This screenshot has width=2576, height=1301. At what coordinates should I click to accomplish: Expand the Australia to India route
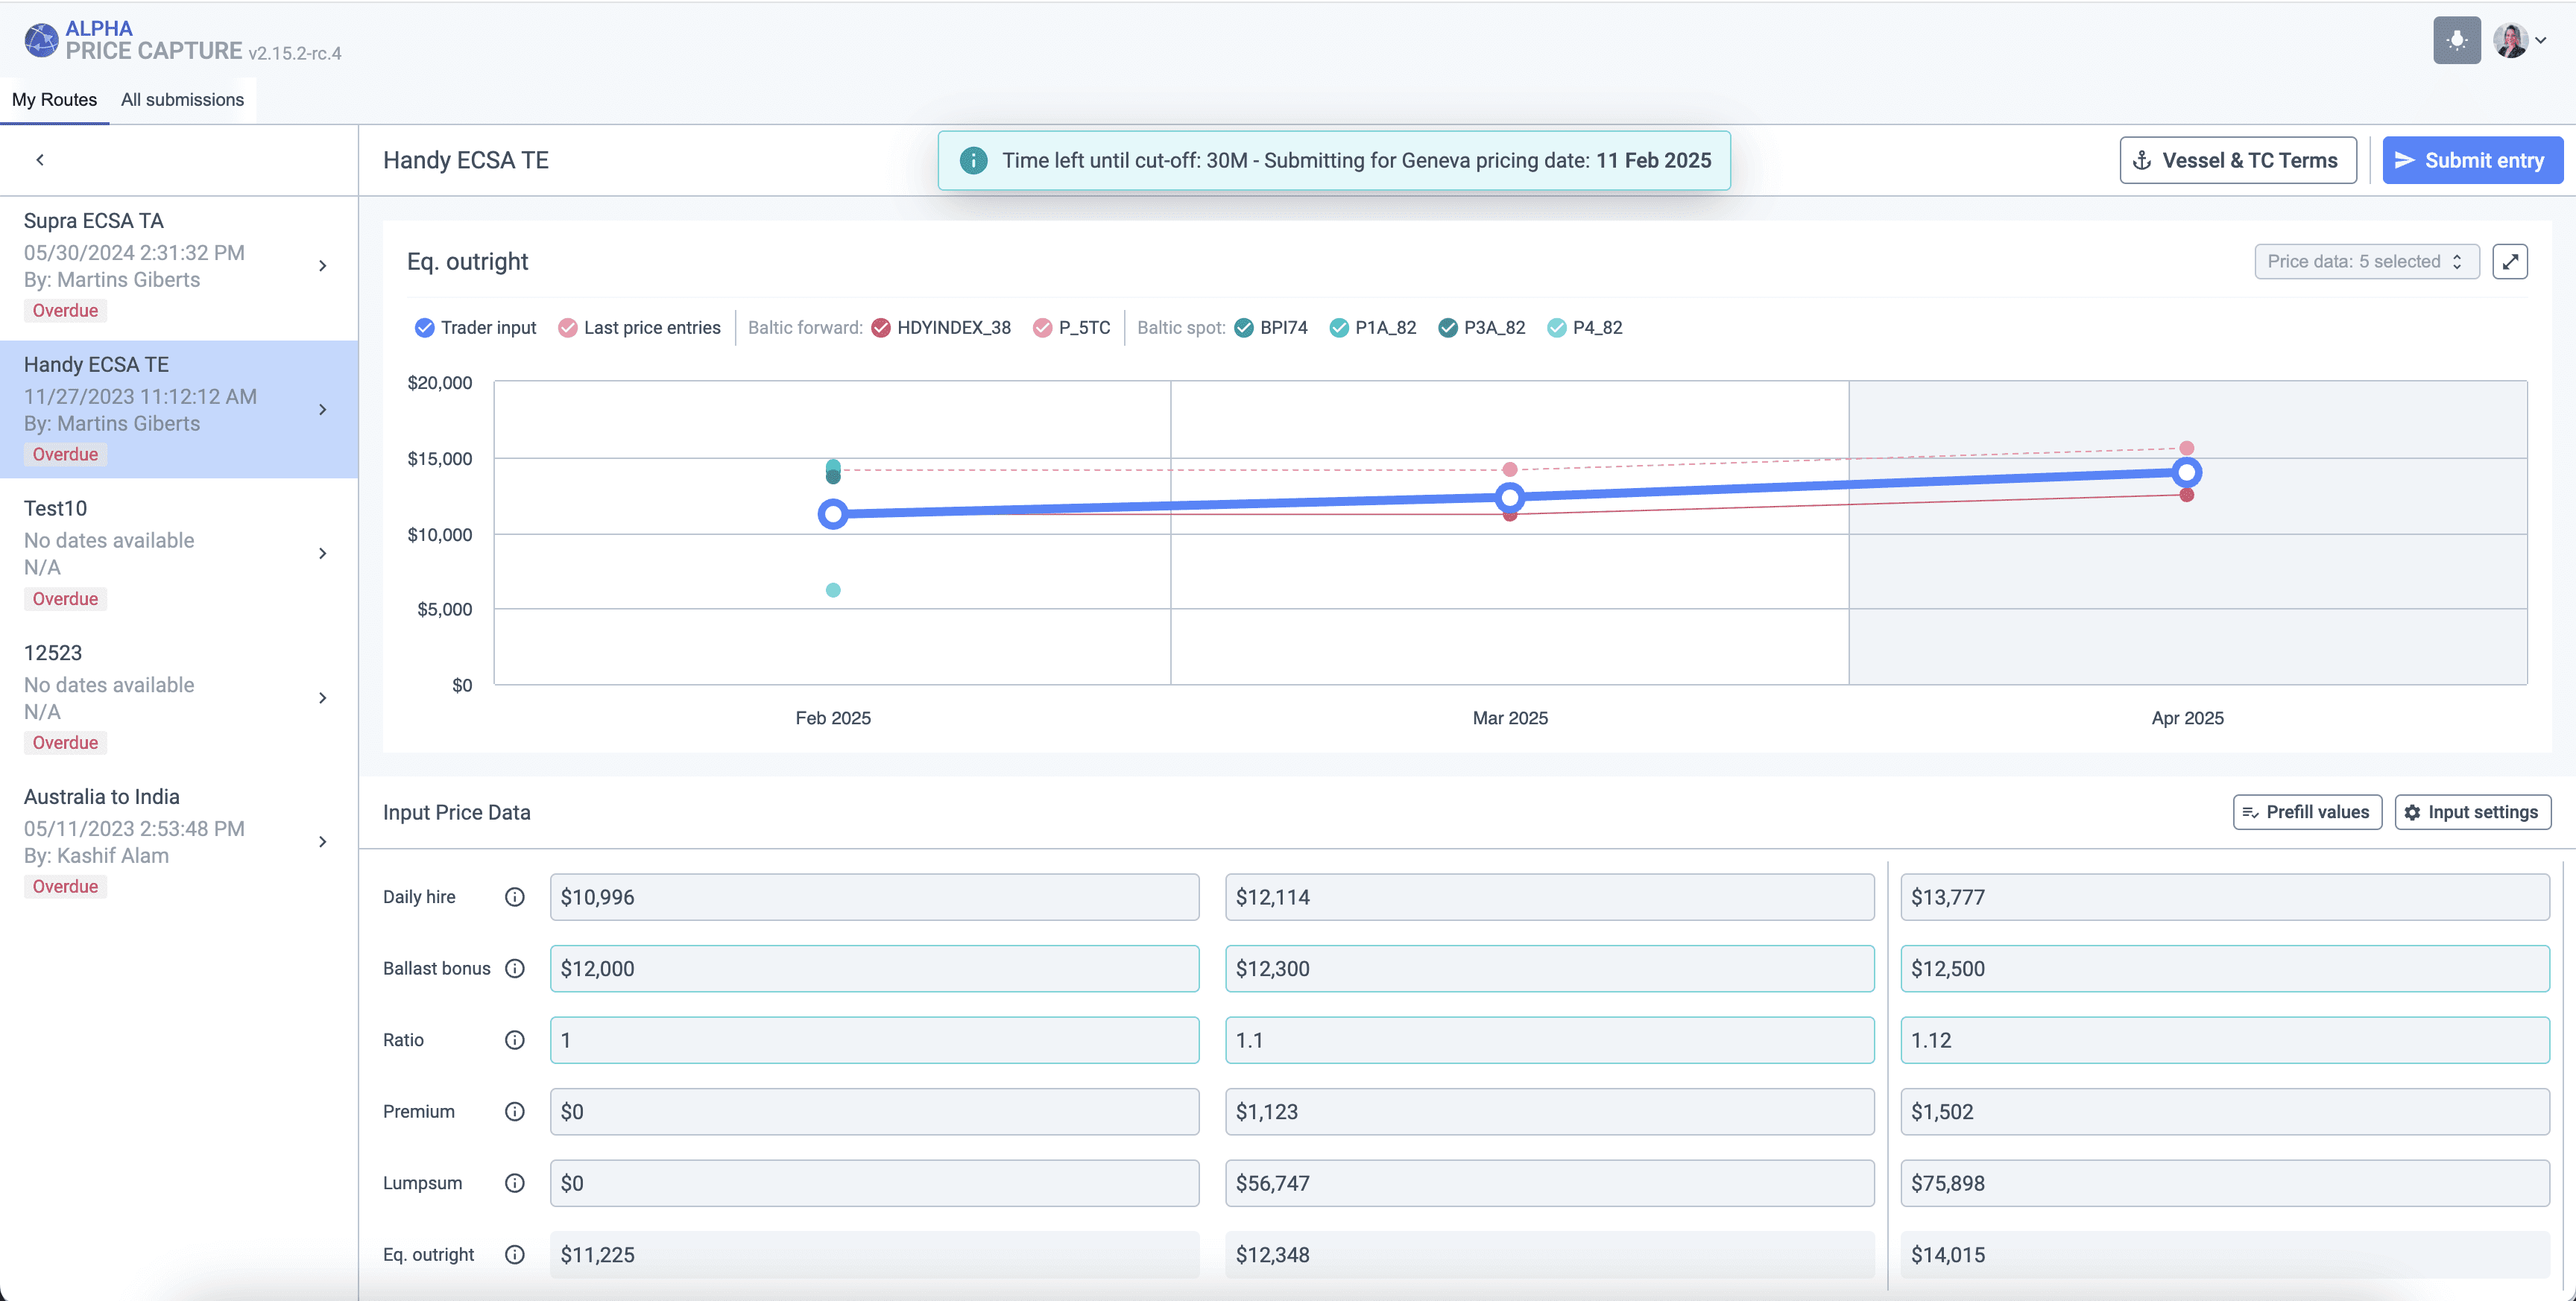(x=322, y=842)
